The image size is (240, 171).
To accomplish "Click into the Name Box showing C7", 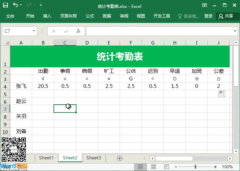I will click(x=17, y=31).
